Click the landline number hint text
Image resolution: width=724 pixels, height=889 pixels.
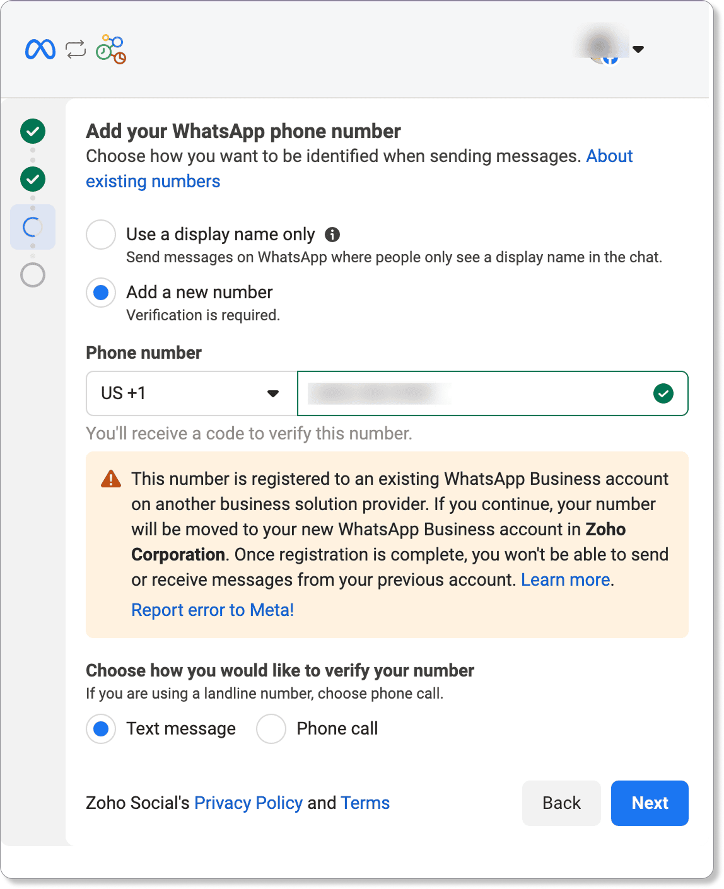click(x=265, y=694)
